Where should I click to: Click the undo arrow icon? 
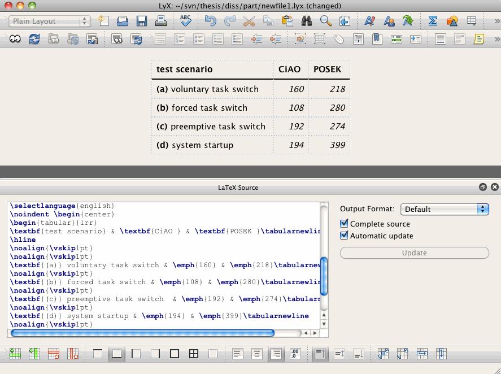[x=210, y=21]
